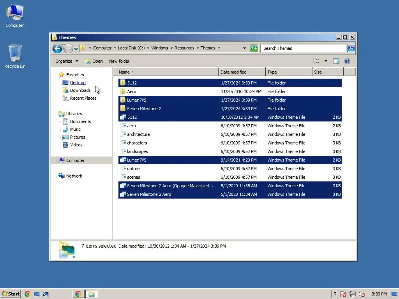
Task: Sort by Date modified column
Action: [242, 72]
